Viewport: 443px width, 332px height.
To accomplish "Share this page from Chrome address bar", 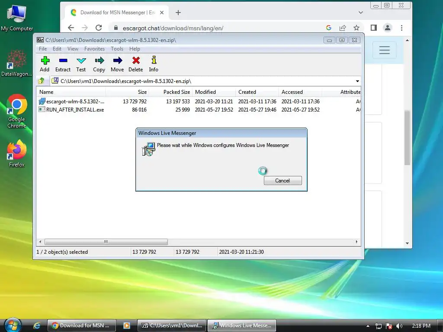I will (343, 28).
